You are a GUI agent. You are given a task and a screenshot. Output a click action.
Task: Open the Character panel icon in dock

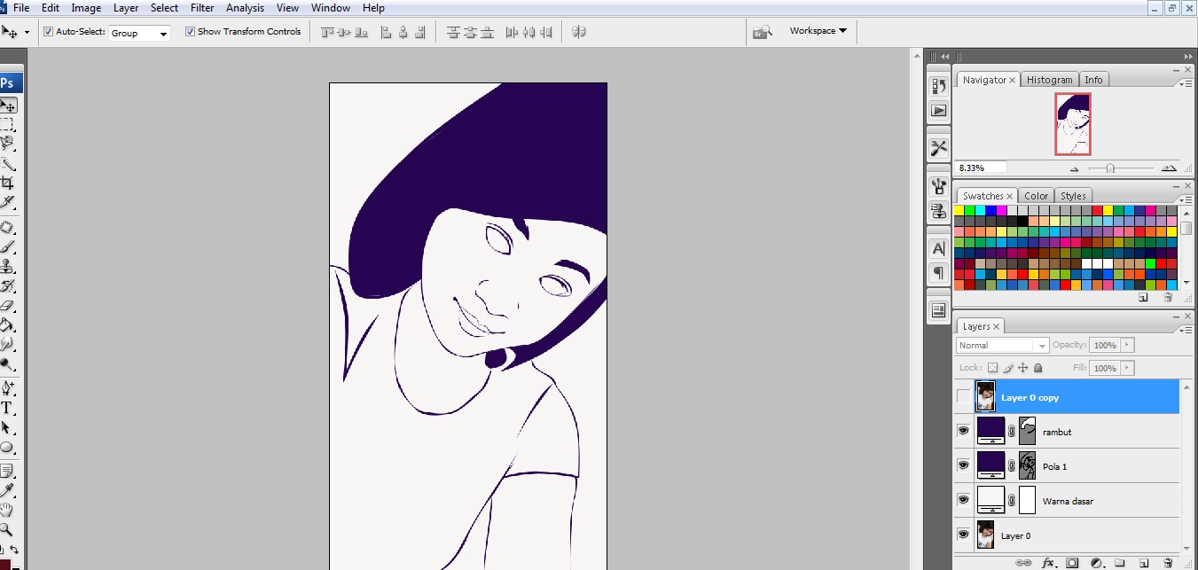pyautogui.click(x=938, y=247)
